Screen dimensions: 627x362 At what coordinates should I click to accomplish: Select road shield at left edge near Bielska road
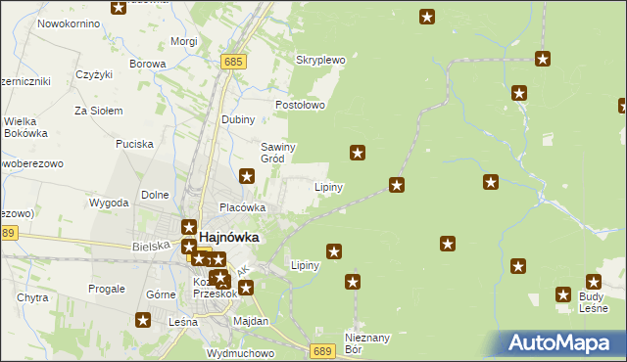(9, 233)
